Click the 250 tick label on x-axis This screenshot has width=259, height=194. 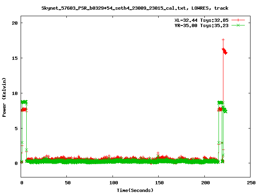point(250,183)
